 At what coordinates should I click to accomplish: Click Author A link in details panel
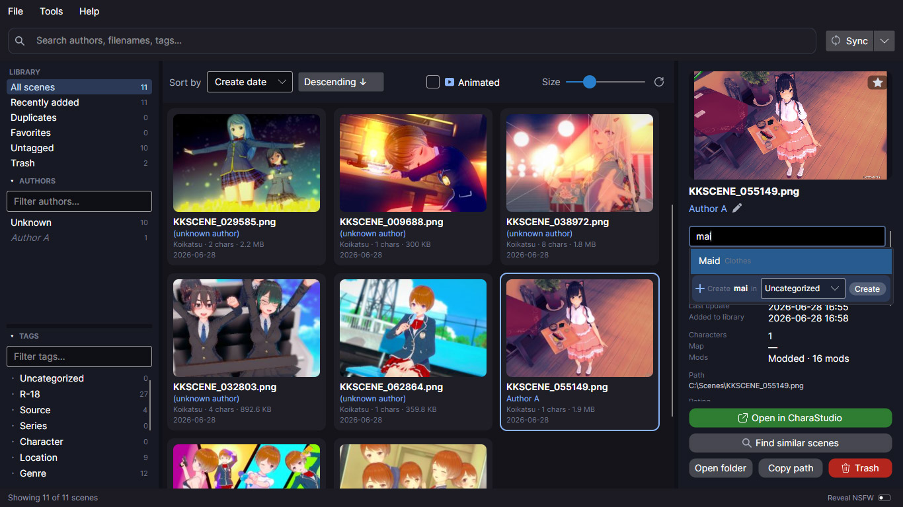(x=707, y=209)
